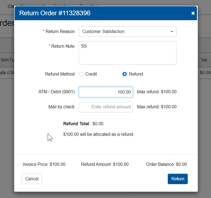Click the Order Balance text in footer
This screenshot has width=211, height=198.
click(x=166, y=165)
